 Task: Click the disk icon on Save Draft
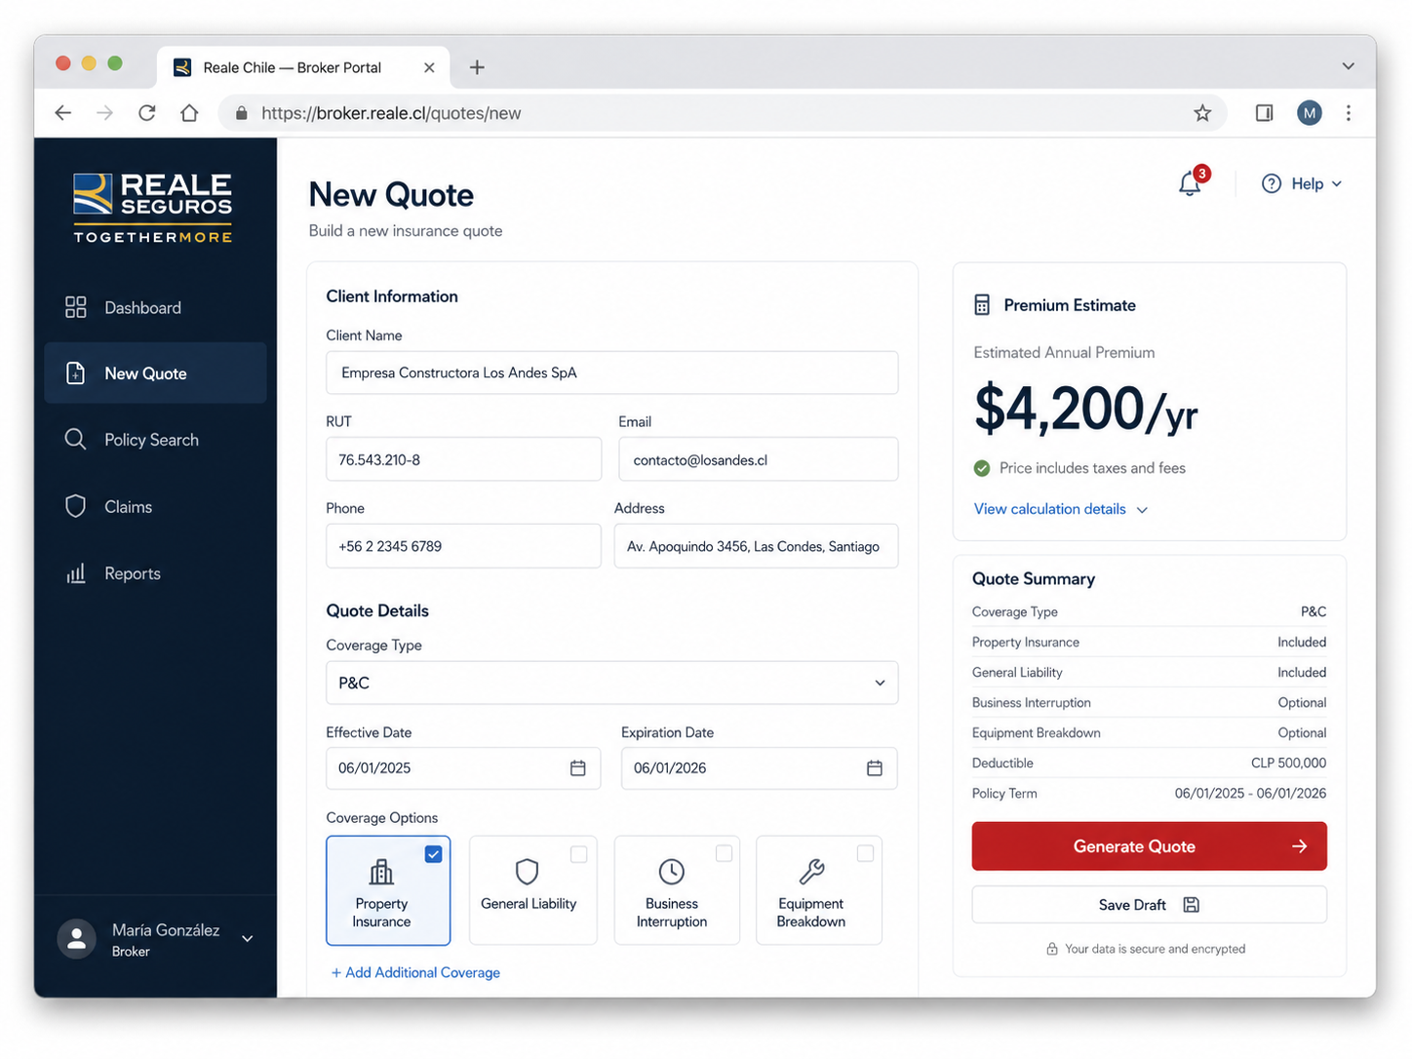click(x=1191, y=905)
